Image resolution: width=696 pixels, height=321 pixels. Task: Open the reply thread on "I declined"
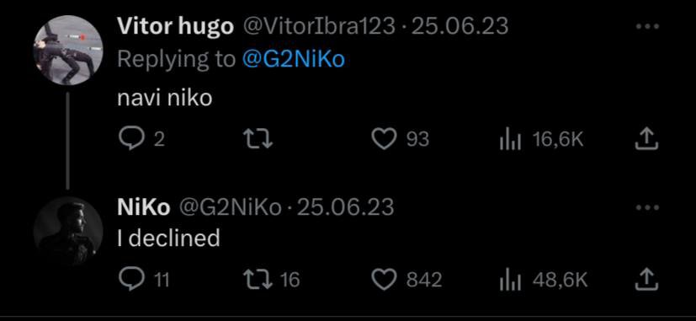[132, 280]
